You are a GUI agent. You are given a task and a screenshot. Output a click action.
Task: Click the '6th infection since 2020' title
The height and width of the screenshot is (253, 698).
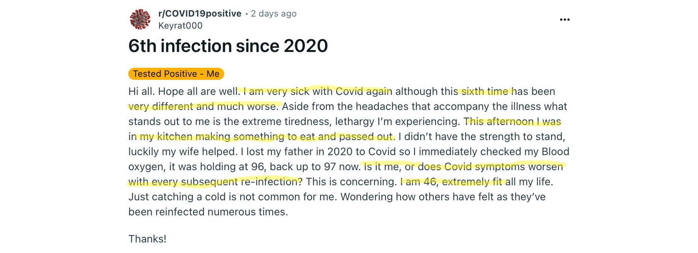pos(228,46)
